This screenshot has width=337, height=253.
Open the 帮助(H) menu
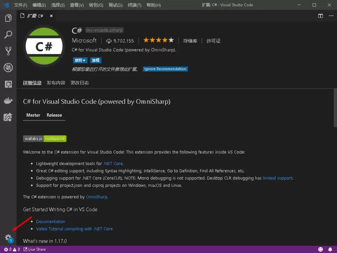153,5
